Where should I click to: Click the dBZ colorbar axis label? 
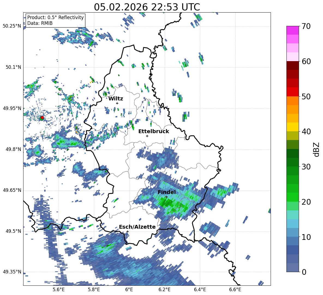[317, 149]
